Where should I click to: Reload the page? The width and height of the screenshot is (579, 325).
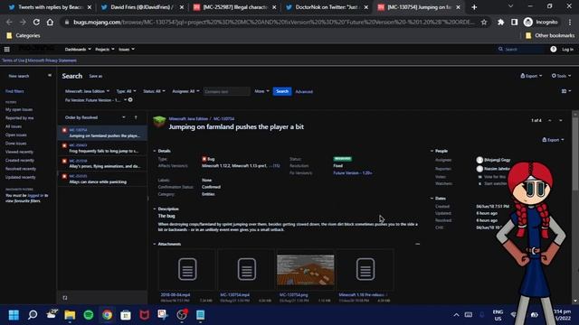pos(36,22)
